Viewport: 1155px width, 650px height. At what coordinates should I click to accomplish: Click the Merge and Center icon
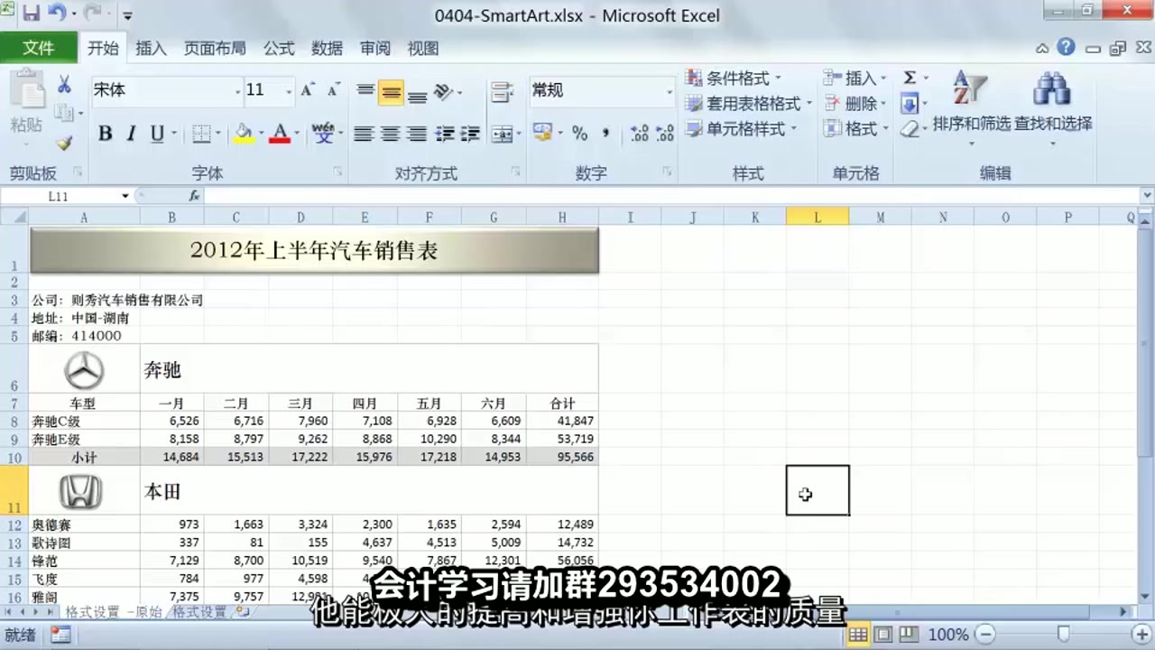click(x=502, y=134)
